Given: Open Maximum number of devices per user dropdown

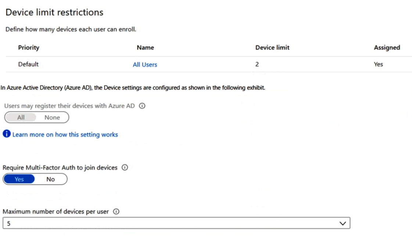Looking at the screenshot, I should pyautogui.click(x=176, y=223).
